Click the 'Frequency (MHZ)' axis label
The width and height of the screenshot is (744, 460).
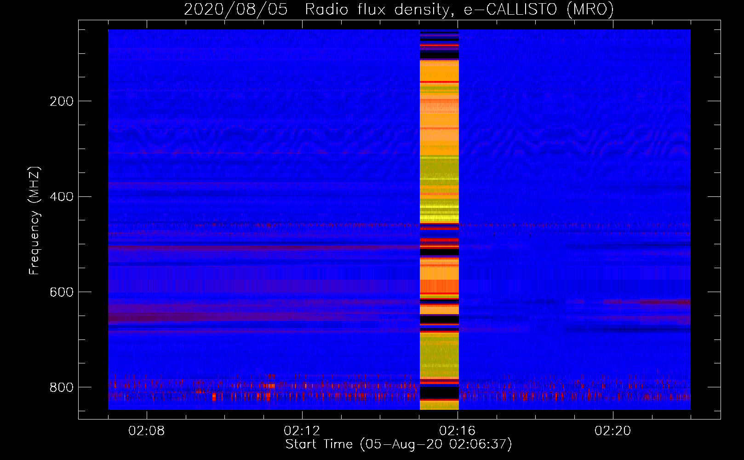tap(34, 221)
